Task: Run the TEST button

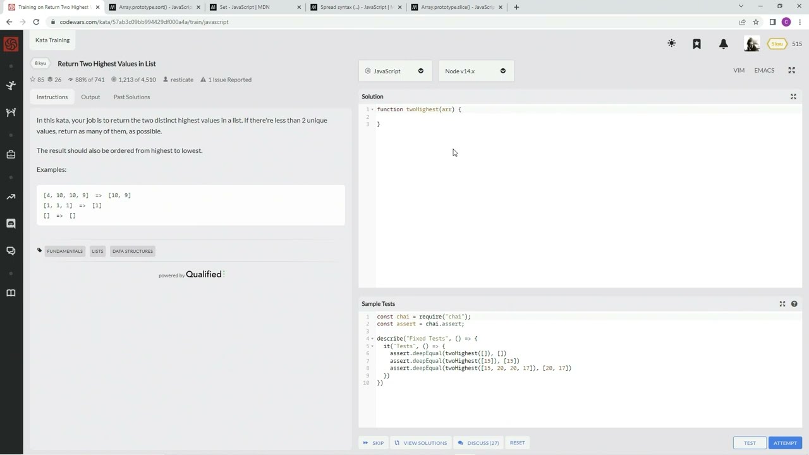Action: (x=750, y=443)
